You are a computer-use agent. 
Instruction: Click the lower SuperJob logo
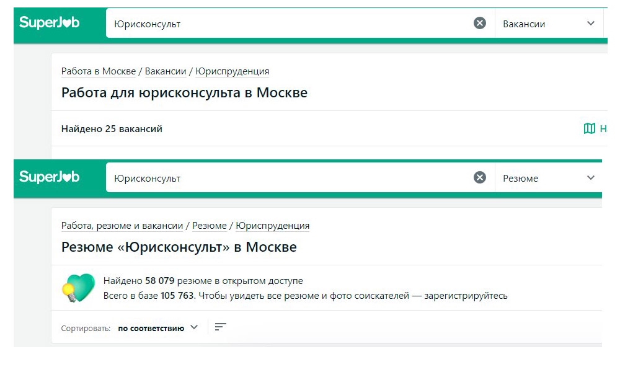[49, 177]
